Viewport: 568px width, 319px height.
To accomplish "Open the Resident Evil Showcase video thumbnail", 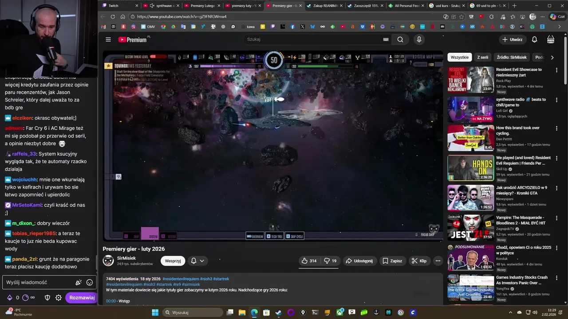I will click(470, 80).
